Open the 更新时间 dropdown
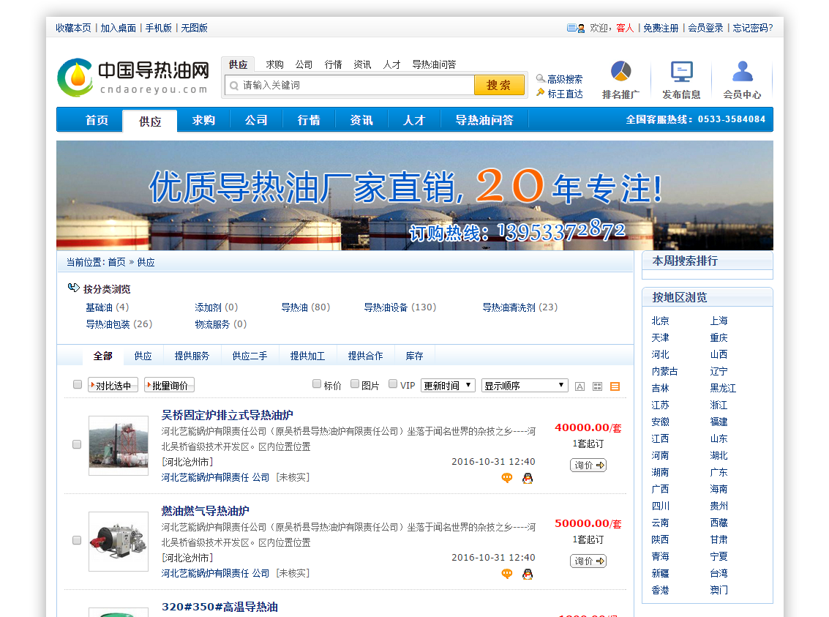The width and height of the screenshot is (829, 617). tap(449, 386)
